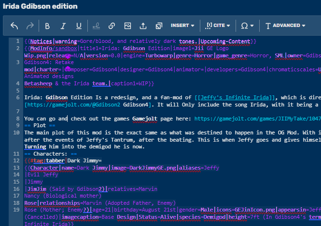Click 'Animated designs' text on line 3

click(x=49, y=76)
